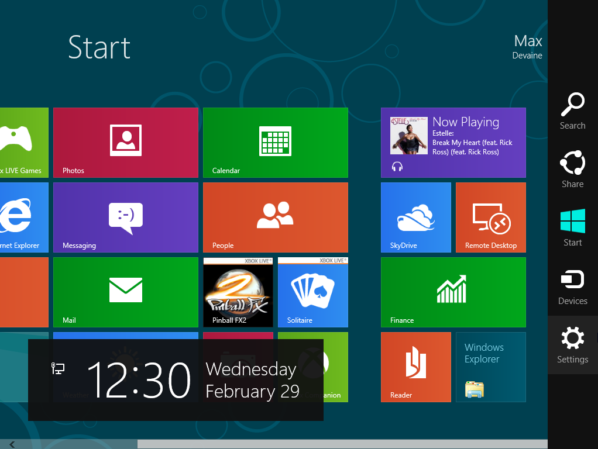
Task: Open the Share charm
Action: (x=572, y=169)
